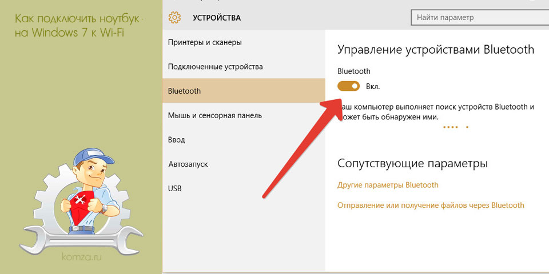Open Мышь и сенсорная панель section
549x274 pixels.
point(244,115)
